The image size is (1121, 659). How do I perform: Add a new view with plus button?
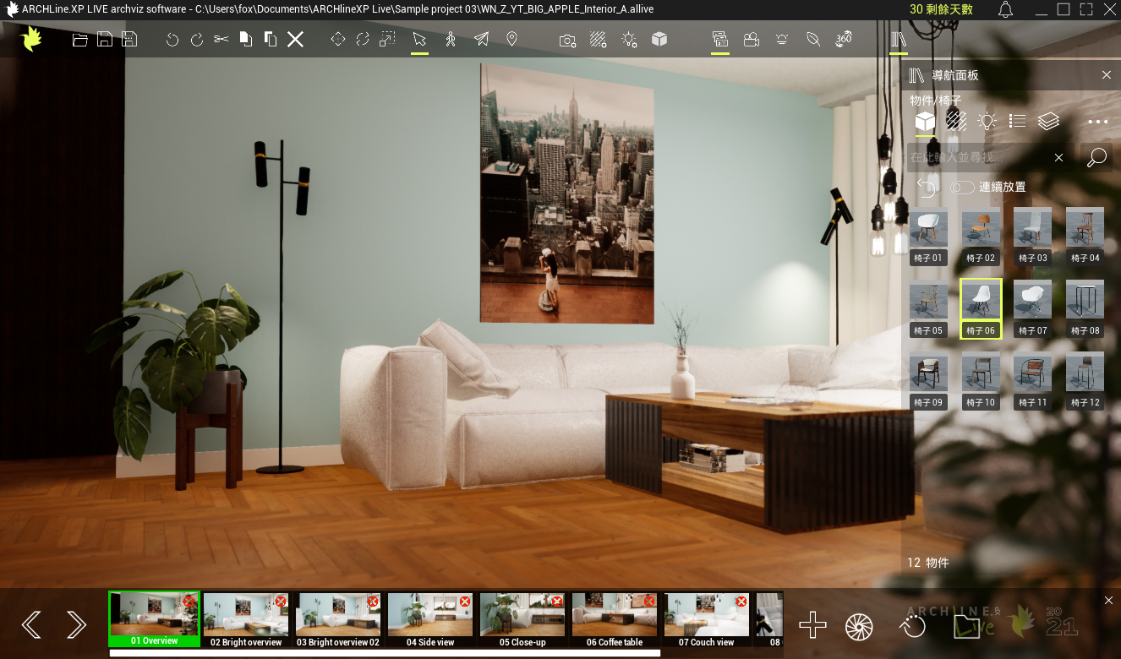812,625
